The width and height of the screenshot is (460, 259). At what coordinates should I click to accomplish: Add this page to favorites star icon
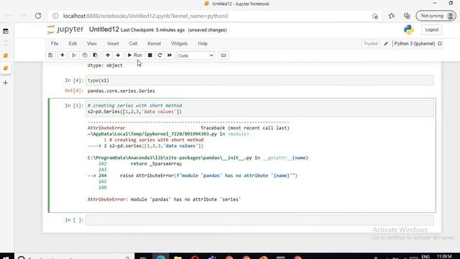tap(374, 16)
